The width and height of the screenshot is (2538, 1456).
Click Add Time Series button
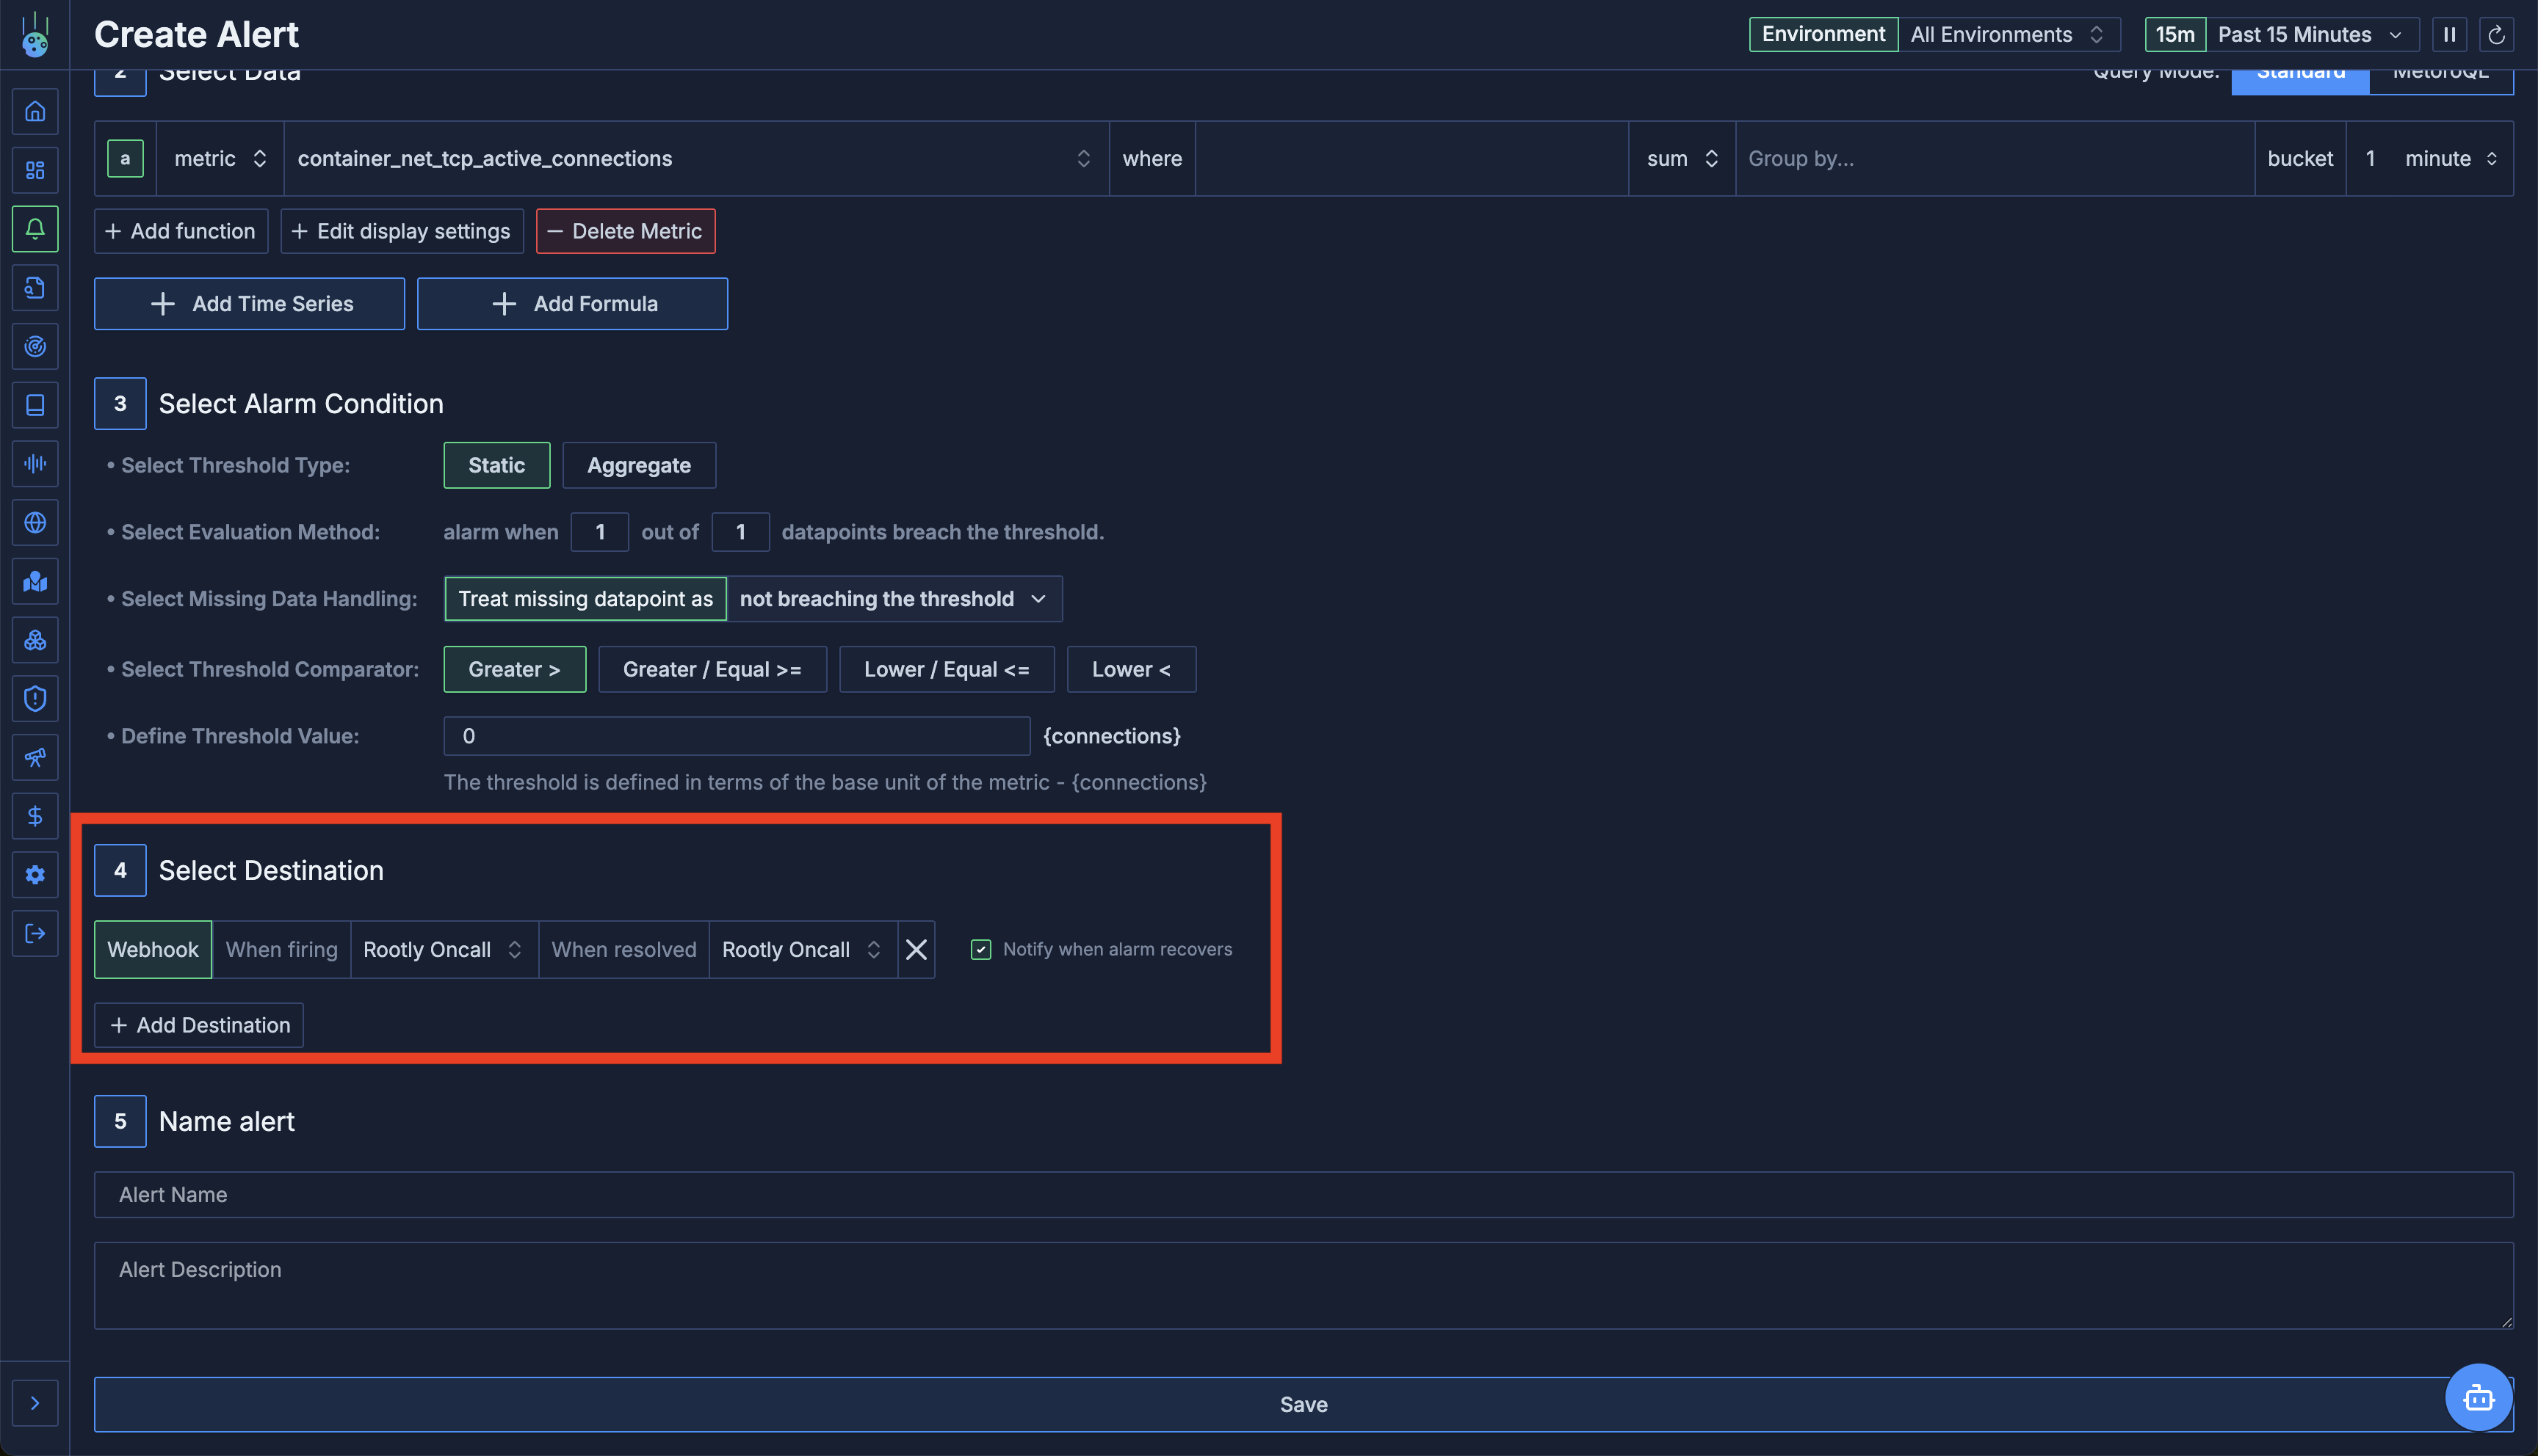[x=249, y=304]
